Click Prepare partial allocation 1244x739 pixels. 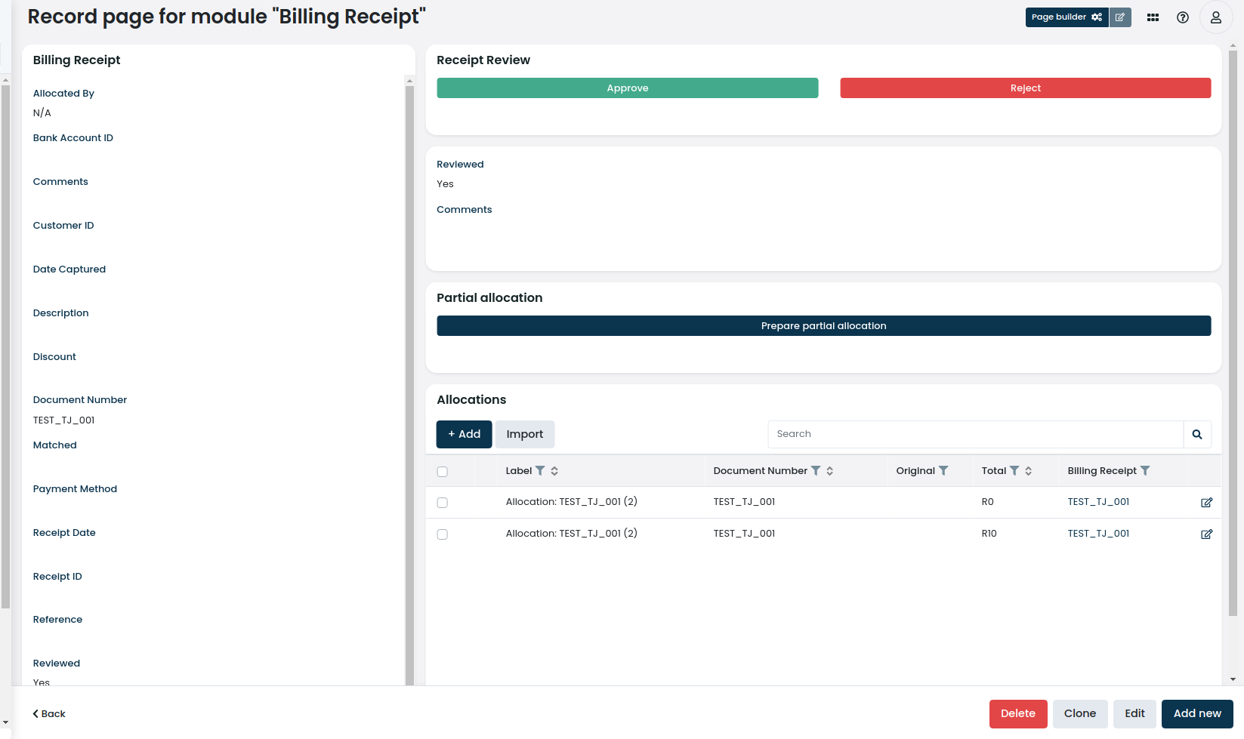tap(824, 326)
